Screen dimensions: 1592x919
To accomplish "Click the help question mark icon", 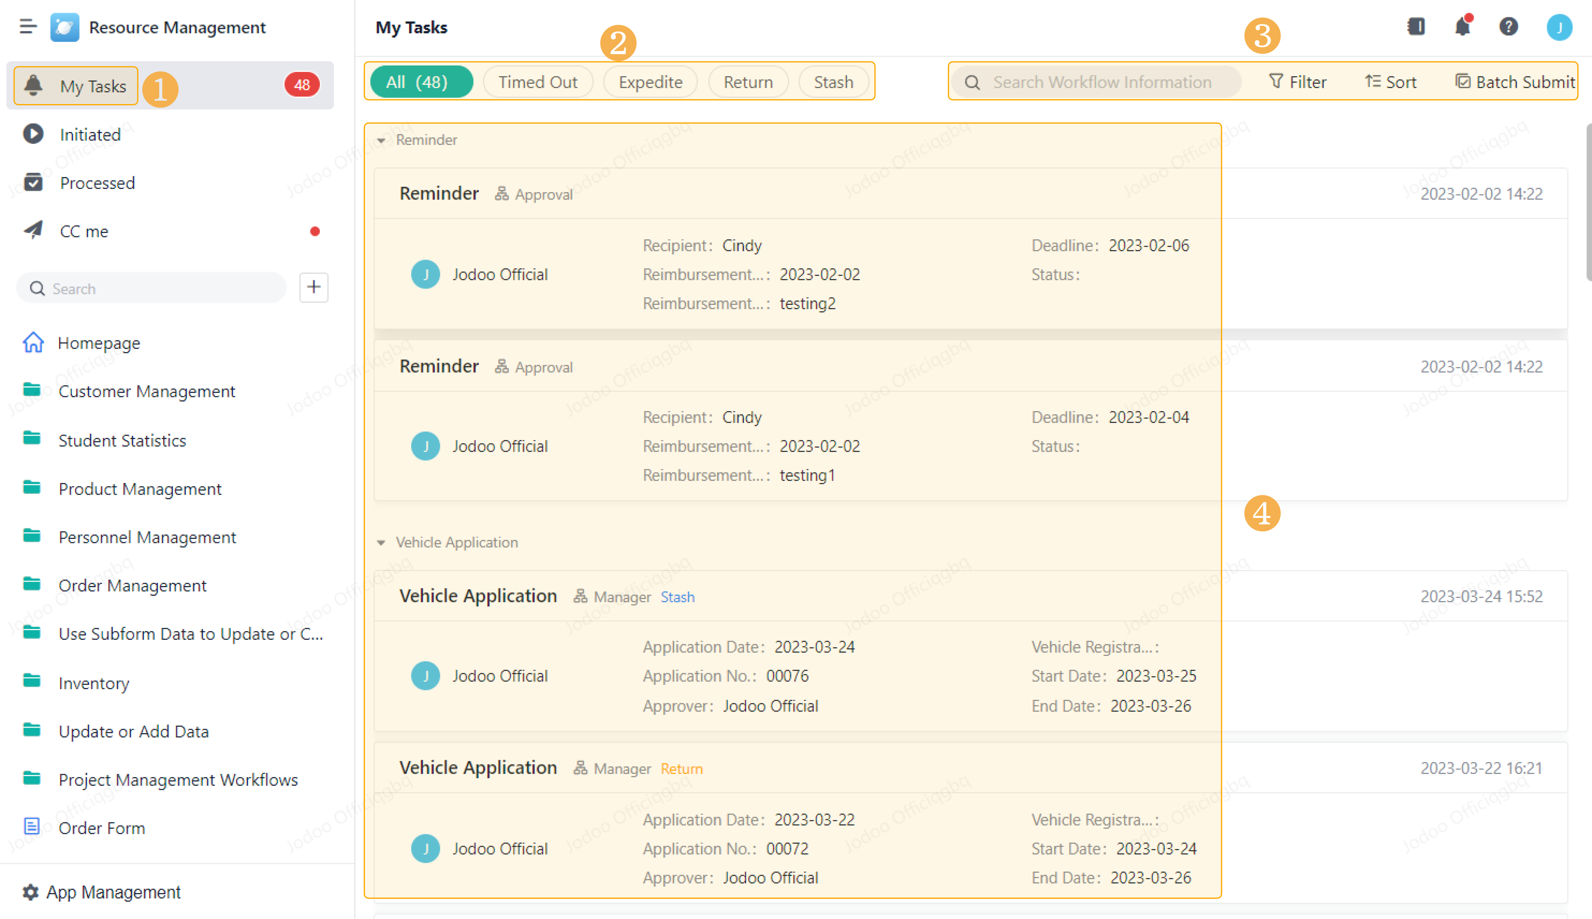I will [x=1508, y=27].
